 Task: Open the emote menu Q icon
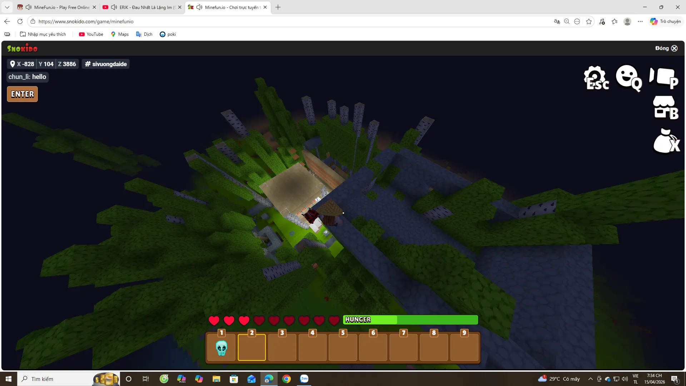click(629, 78)
